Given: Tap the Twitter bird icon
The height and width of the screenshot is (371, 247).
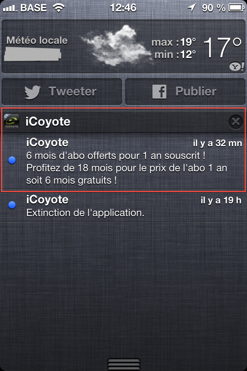Looking at the screenshot, I should tap(33, 92).
